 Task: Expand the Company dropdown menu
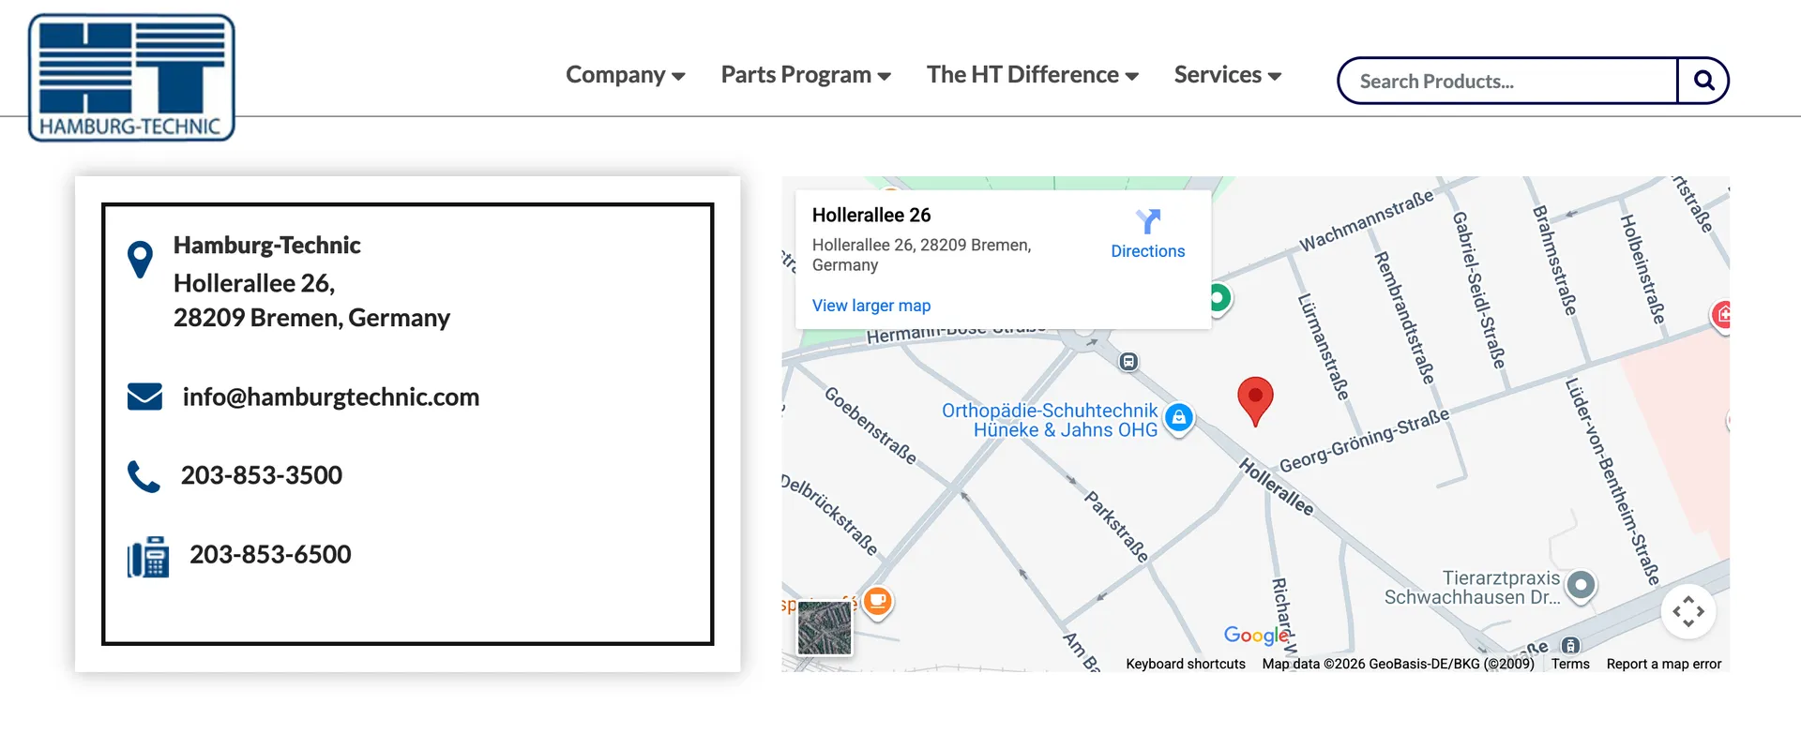[625, 75]
